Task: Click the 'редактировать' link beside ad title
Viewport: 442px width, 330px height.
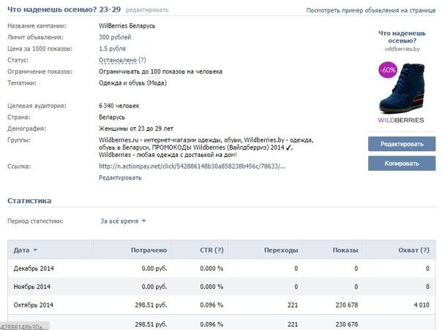Action: click(147, 10)
